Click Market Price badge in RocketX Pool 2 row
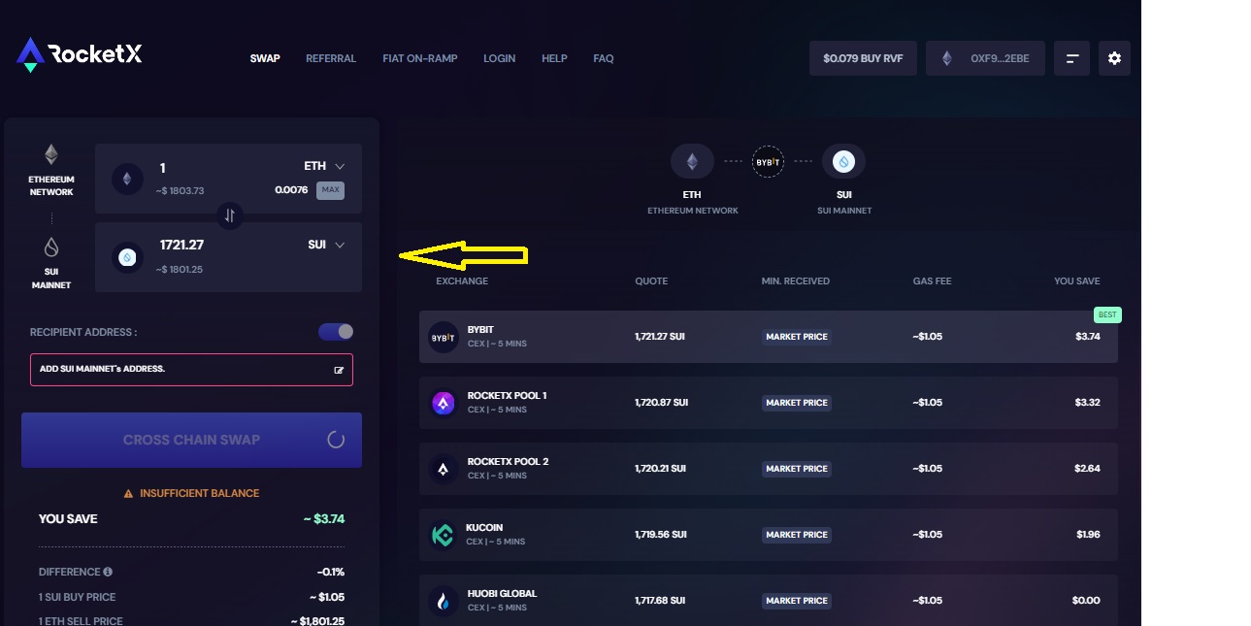 (797, 469)
